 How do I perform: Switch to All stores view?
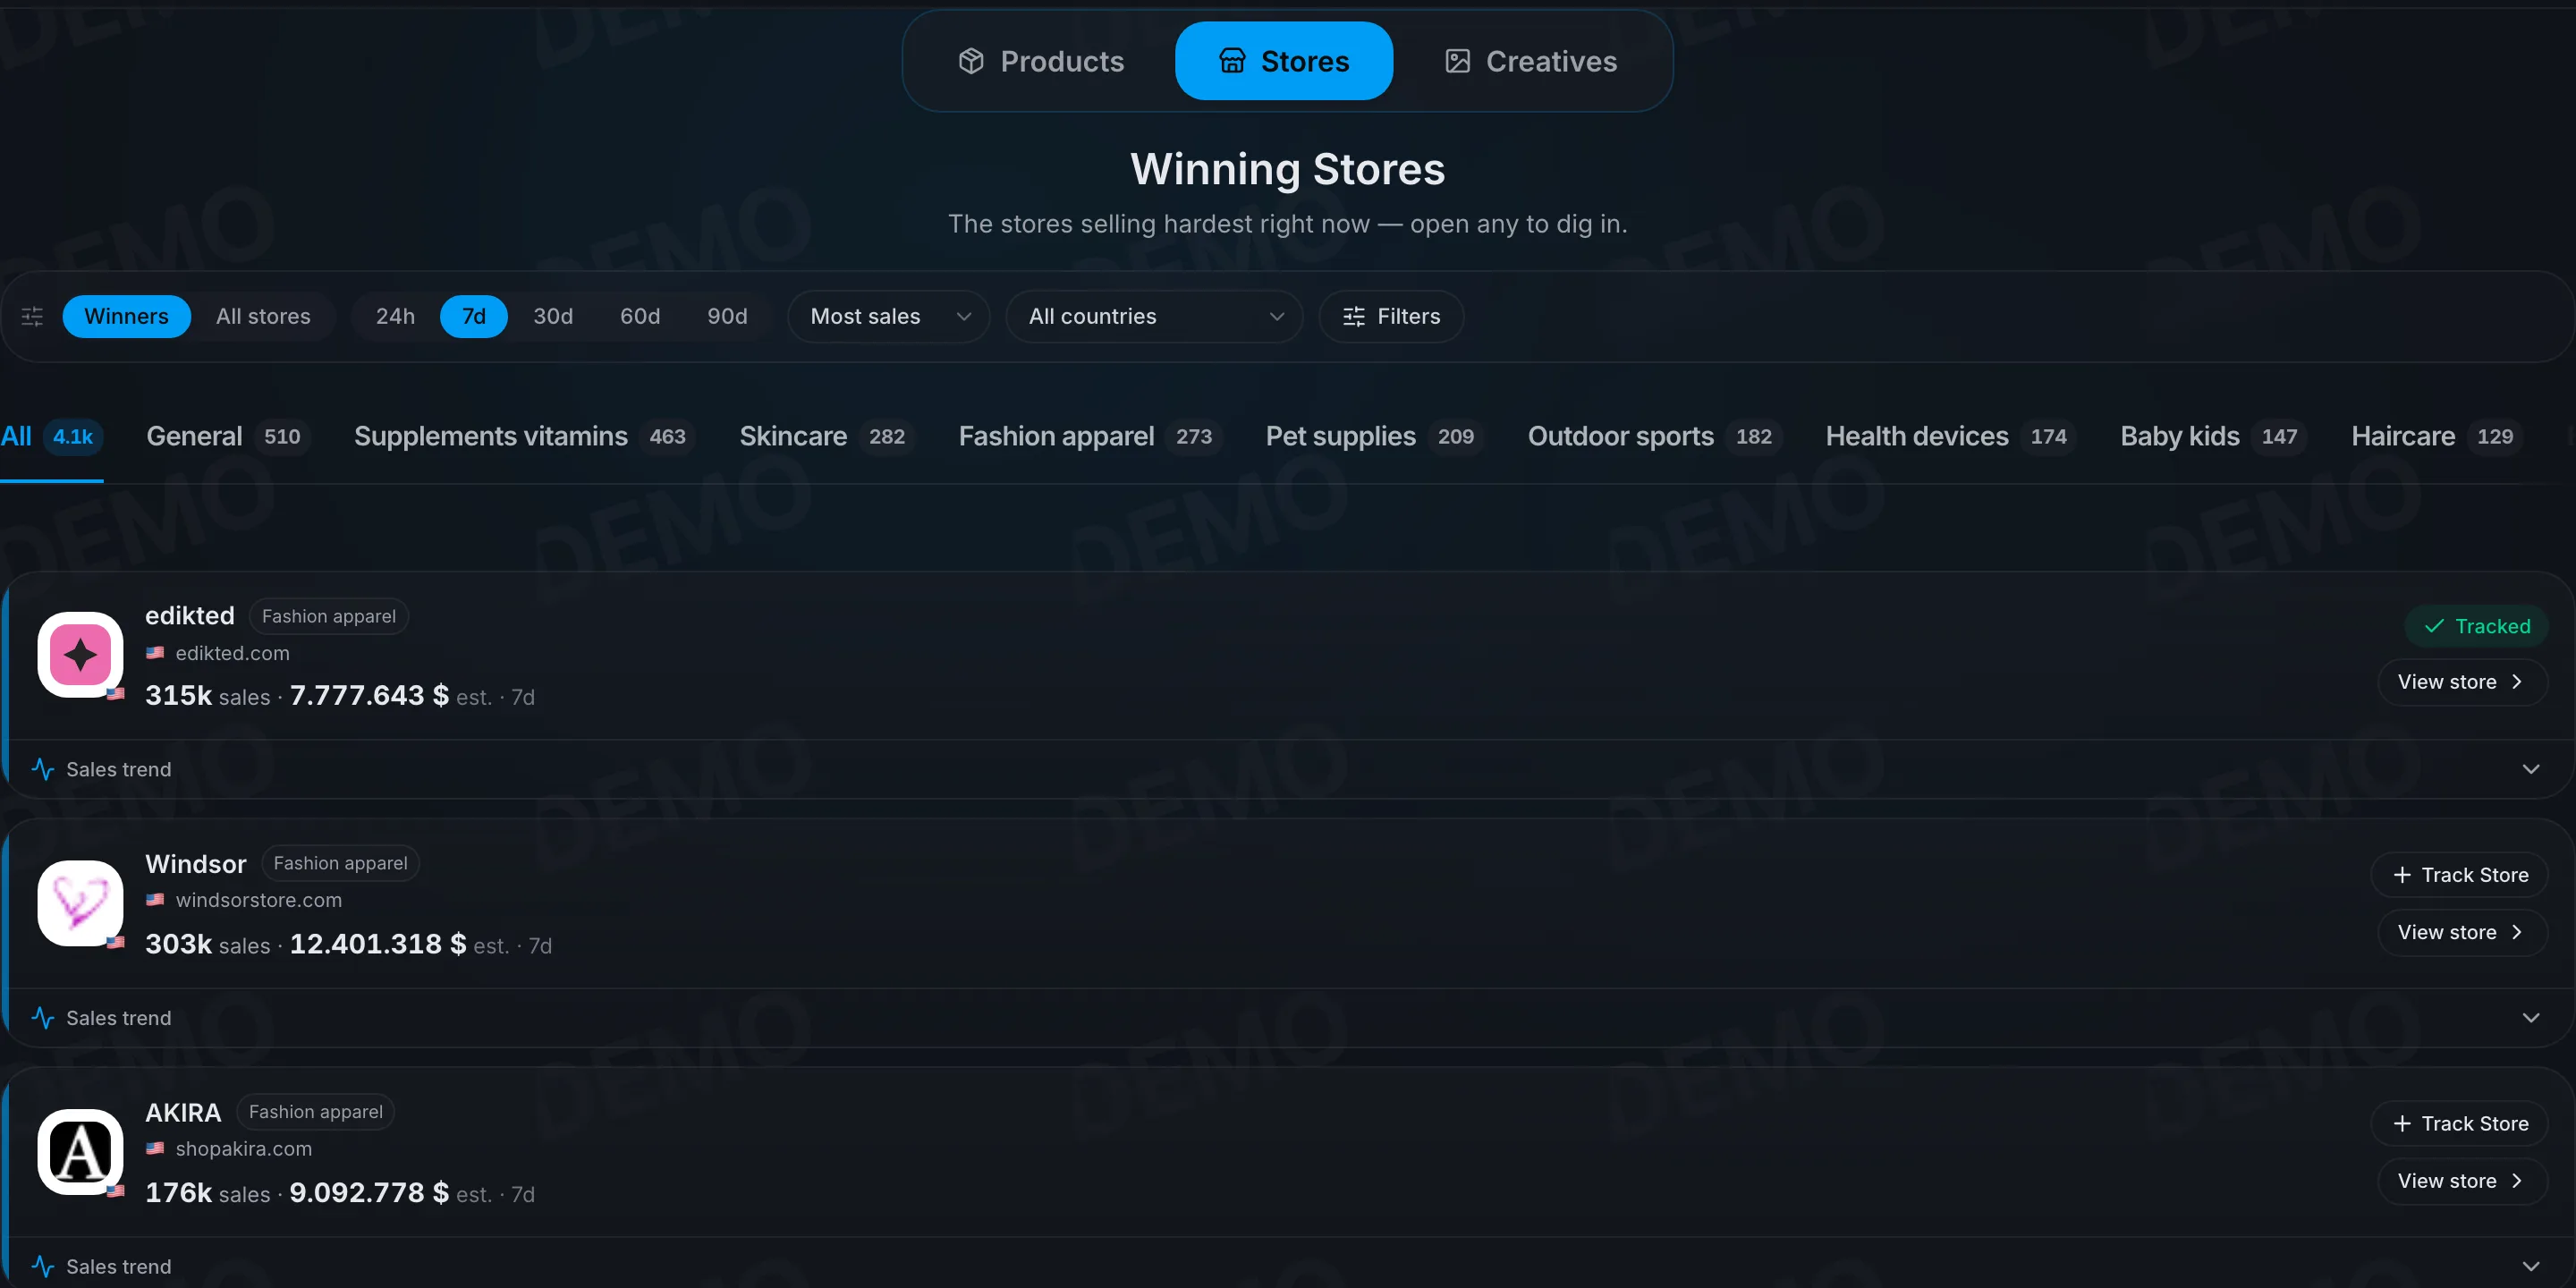pos(263,316)
